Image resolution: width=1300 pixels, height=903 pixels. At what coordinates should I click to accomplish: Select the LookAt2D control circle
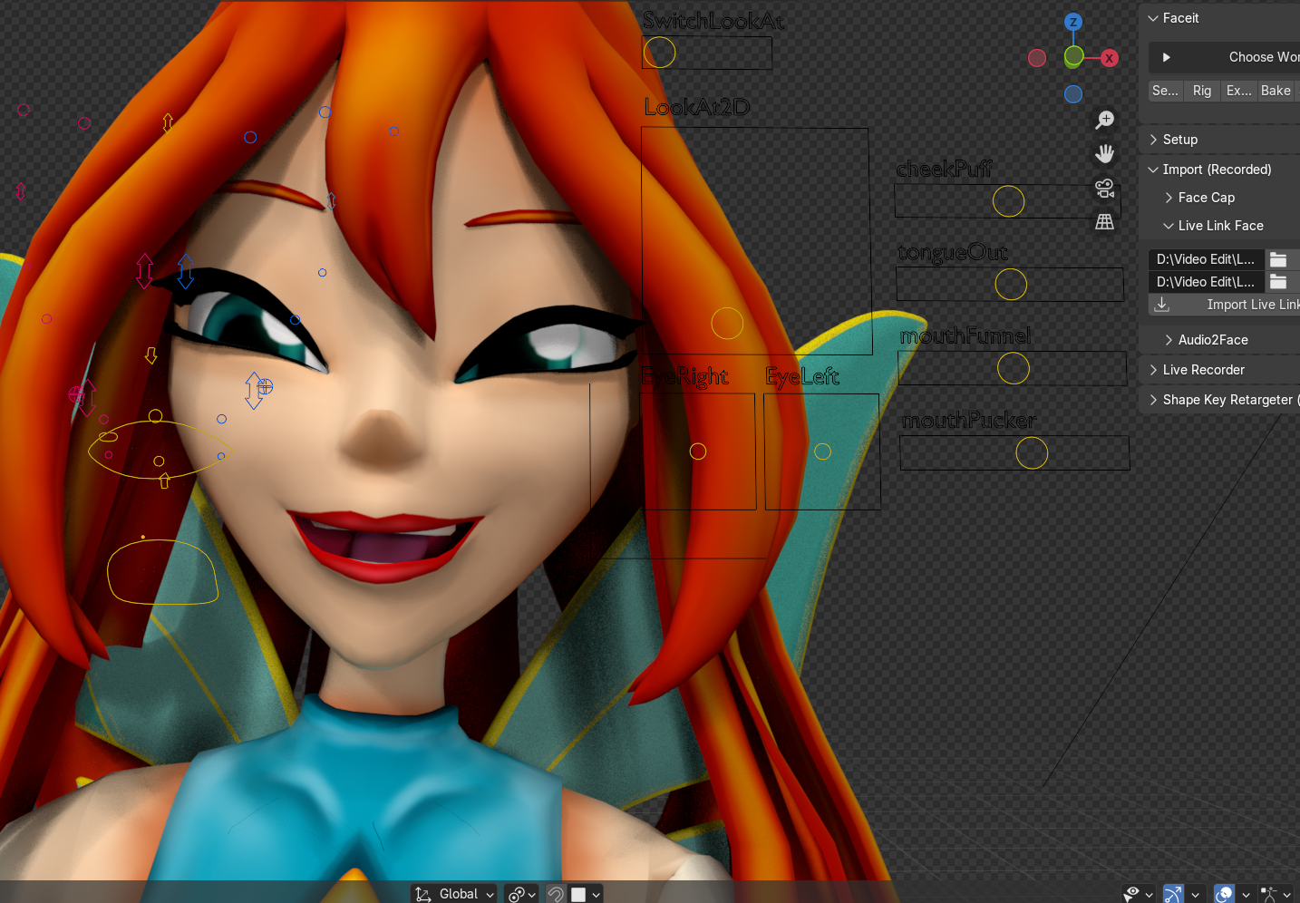(727, 324)
